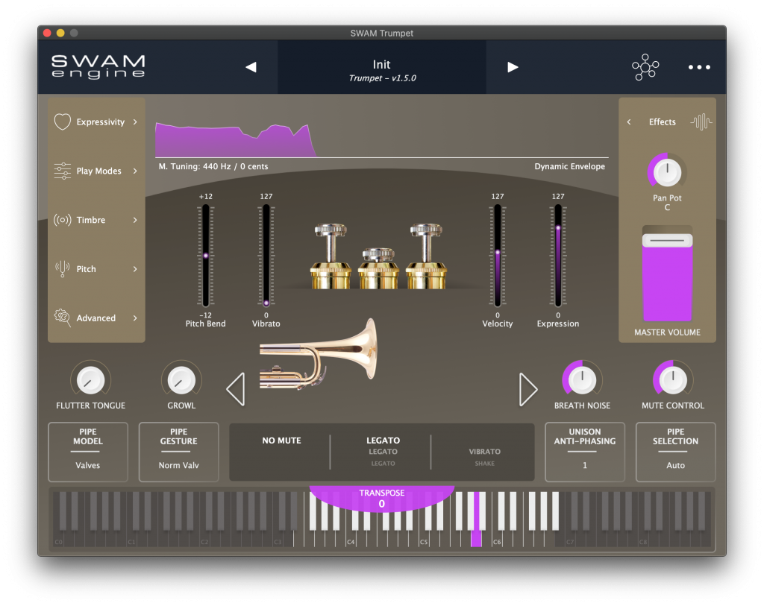Click the C6 key on keyboard

coord(497,538)
